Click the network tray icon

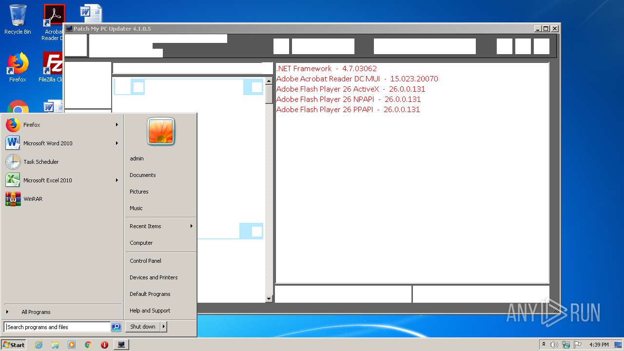pos(566,345)
